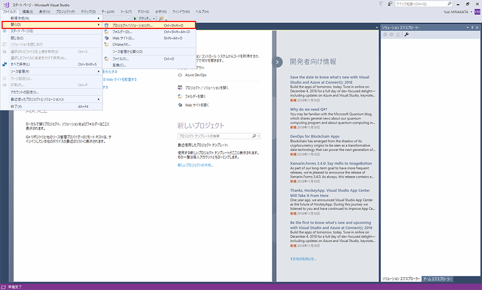
Task: Click the Visual Studio logo icon in title bar
Action: (6, 5)
